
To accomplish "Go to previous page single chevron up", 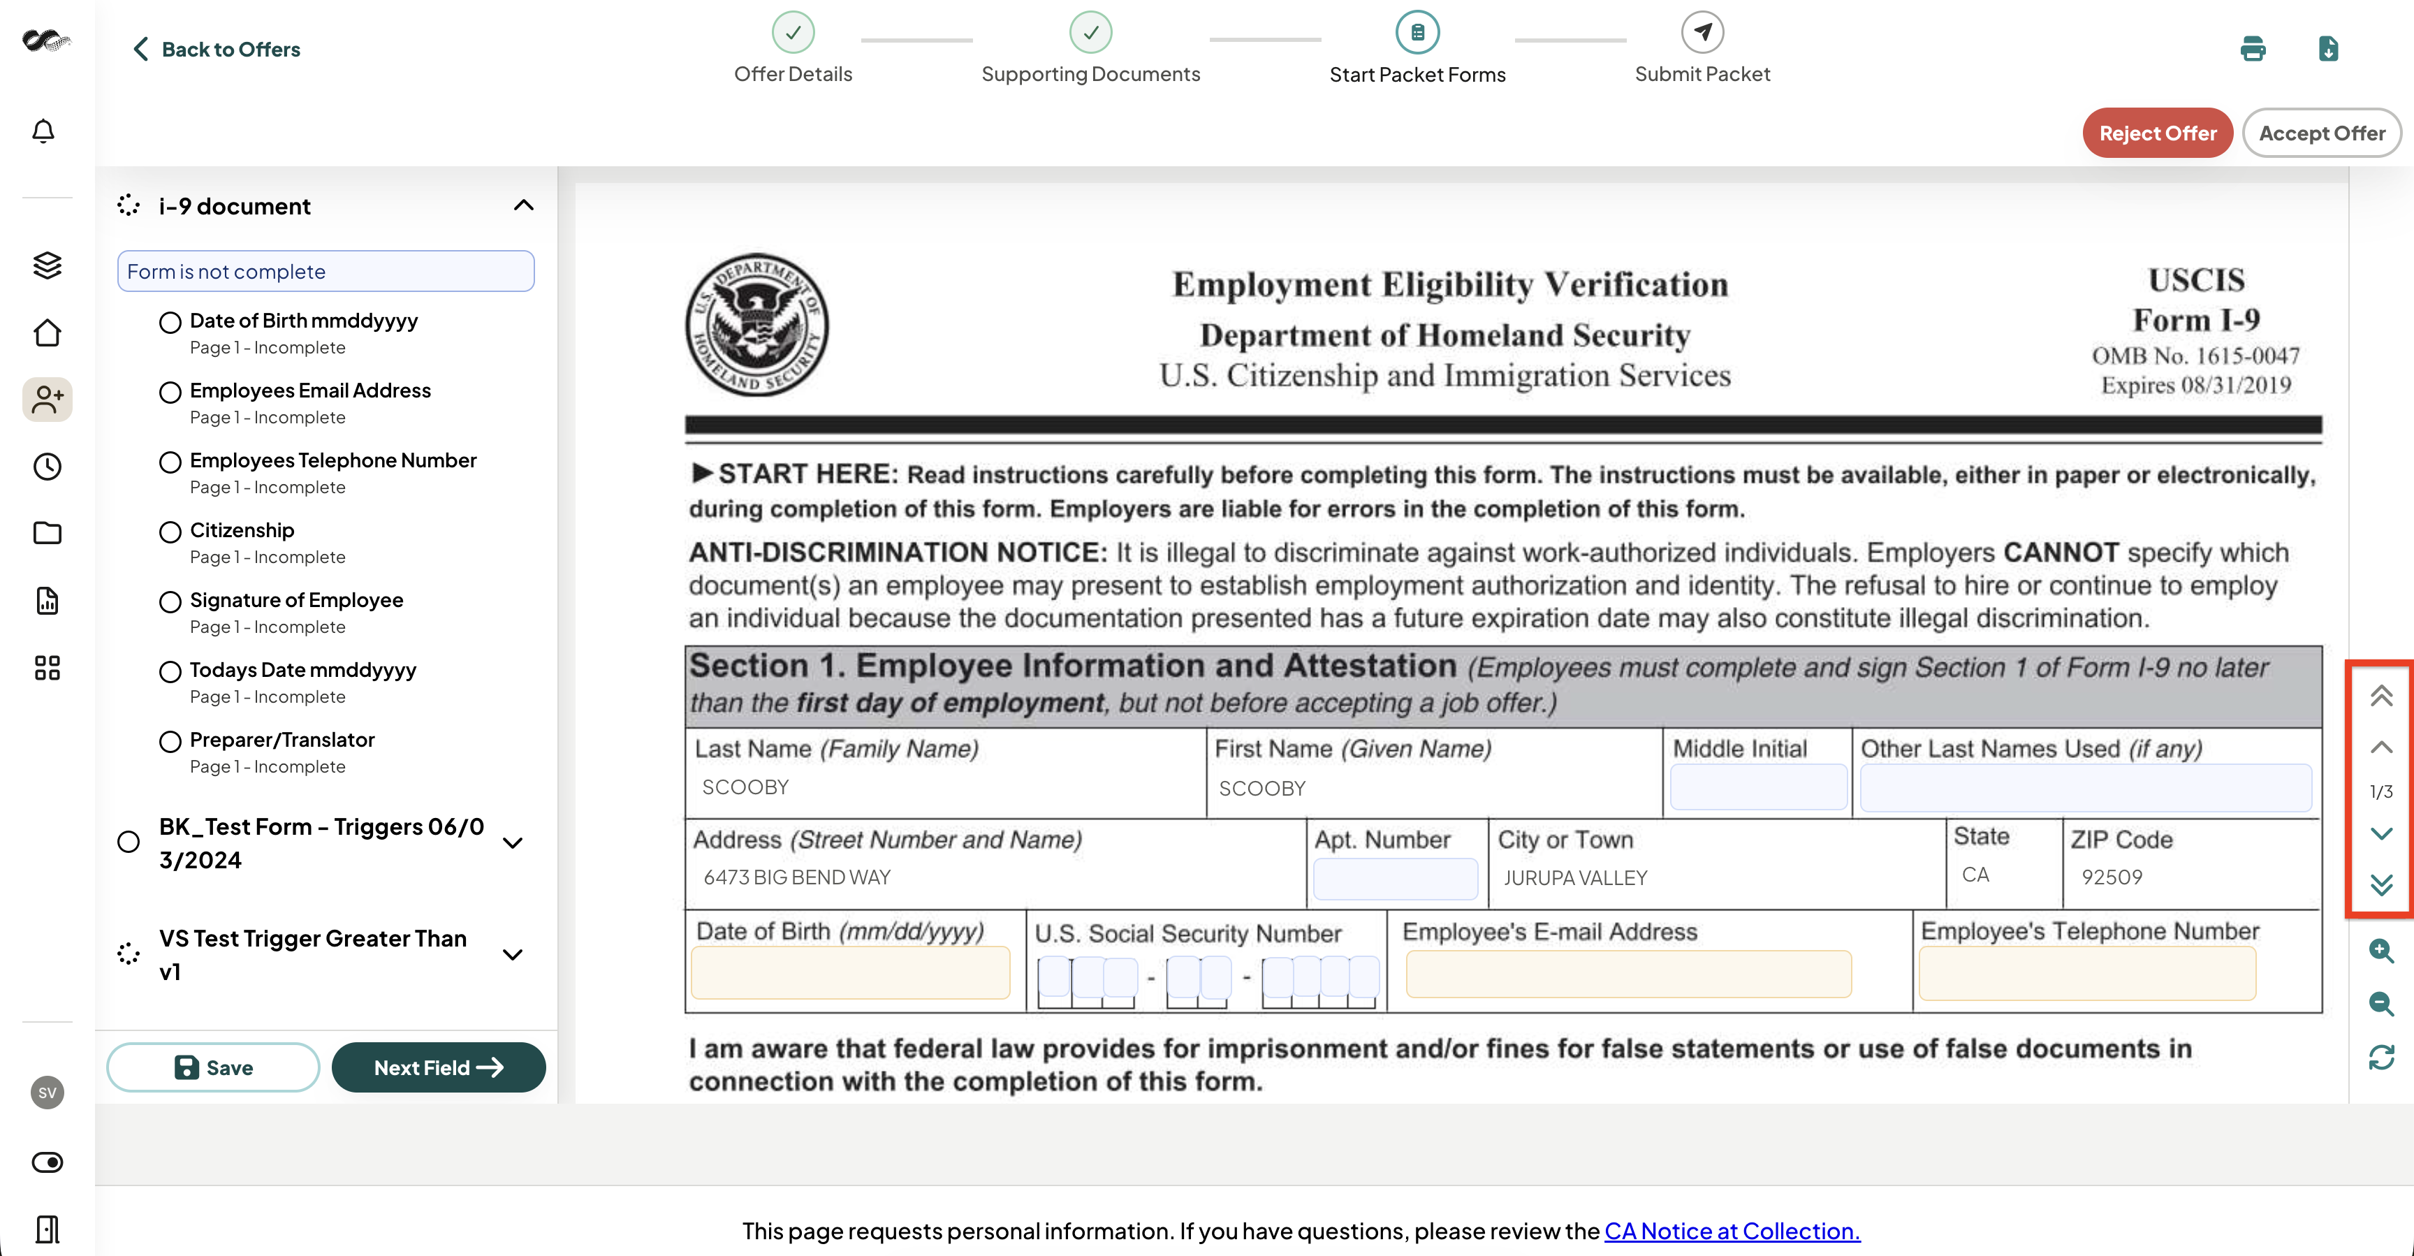I will click(x=2381, y=747).
